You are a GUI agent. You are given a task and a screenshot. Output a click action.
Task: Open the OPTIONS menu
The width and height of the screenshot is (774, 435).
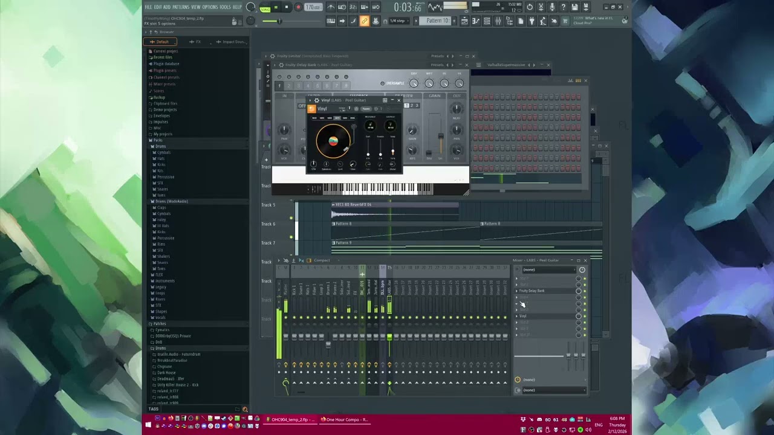pos(210,7)
